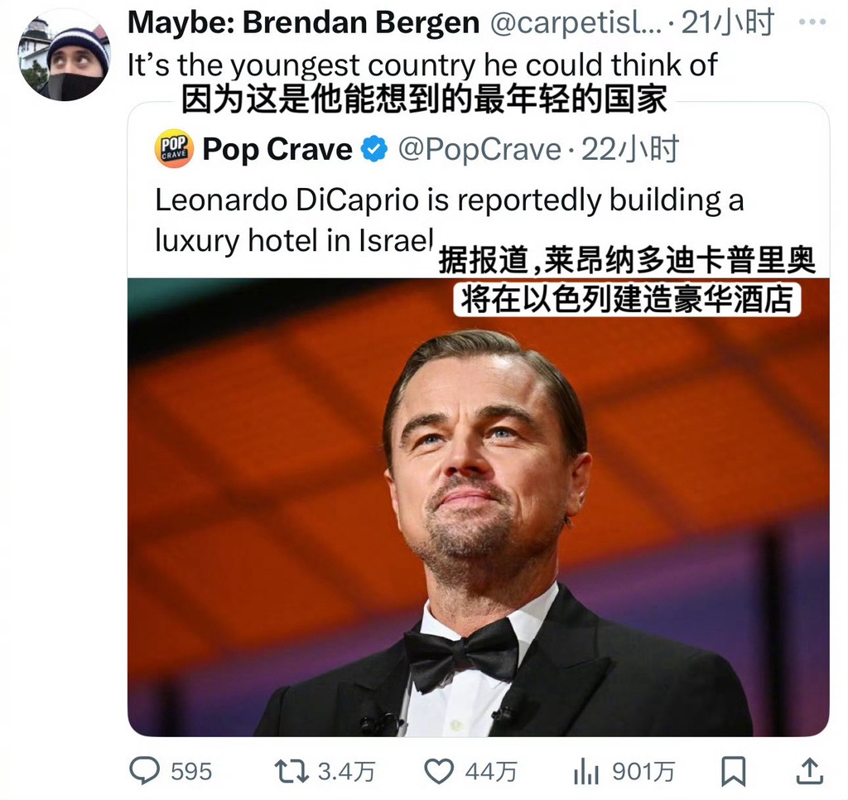This screenshot has width=848, height=800.
Task: Tap the share upload icon
Action: click(x=810, y=771)
